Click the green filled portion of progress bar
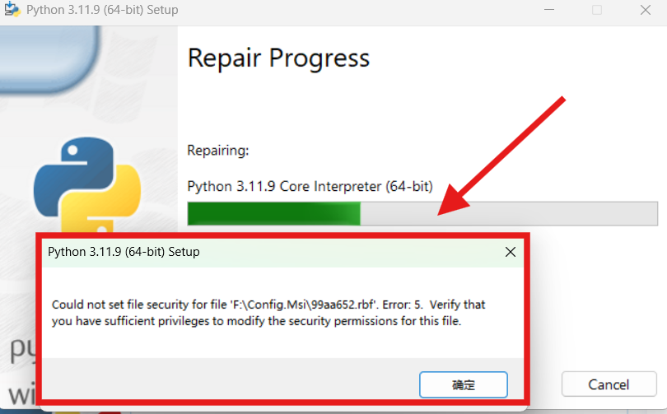The width and height of the screenshot is (667, 414). click(274, 213)
